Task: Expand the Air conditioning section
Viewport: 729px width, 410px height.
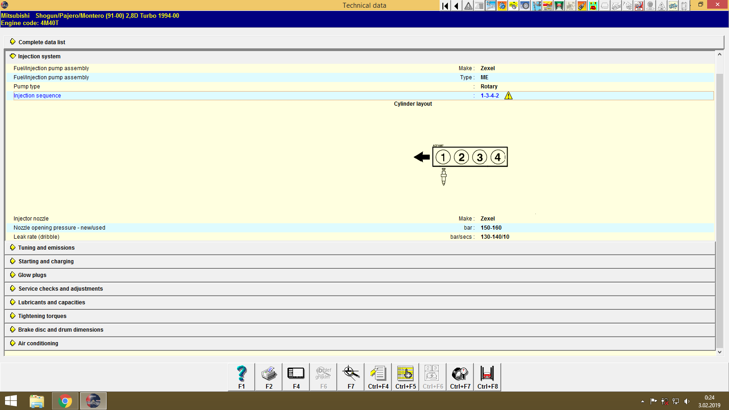Action: (37, 343)
